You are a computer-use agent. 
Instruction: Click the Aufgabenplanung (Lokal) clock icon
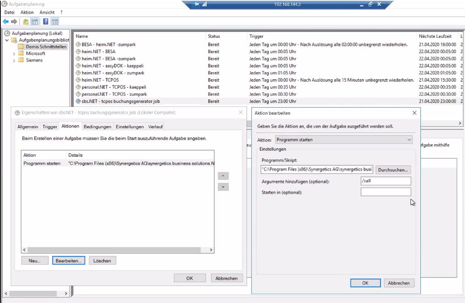[7, 33]
